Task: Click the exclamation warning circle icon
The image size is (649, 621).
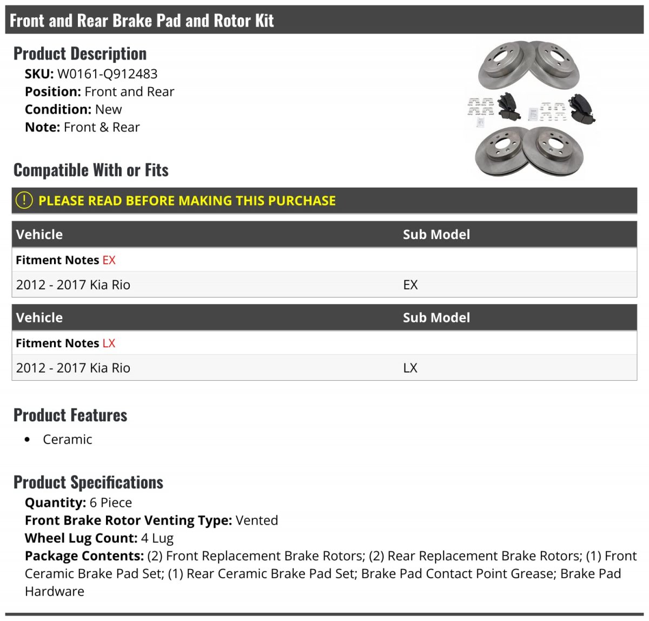Action: (24, 200)
